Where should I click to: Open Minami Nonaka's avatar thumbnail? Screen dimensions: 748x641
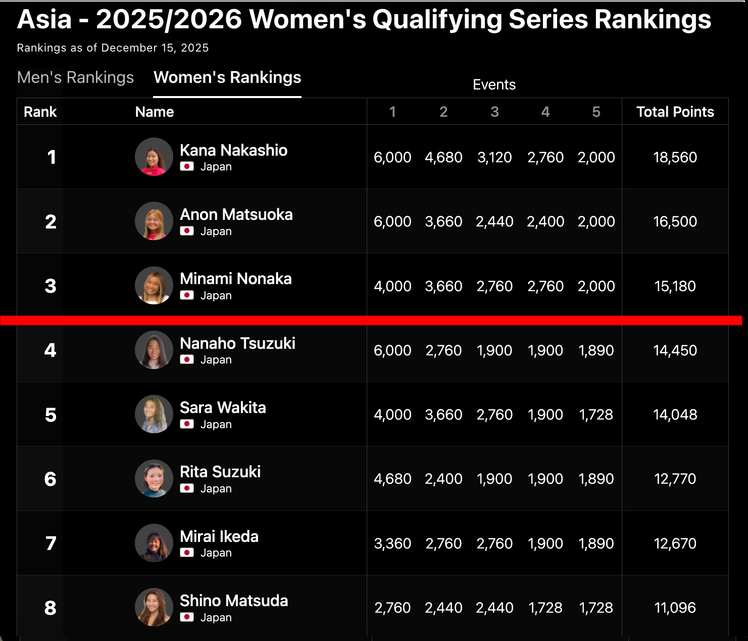[154, 286]
